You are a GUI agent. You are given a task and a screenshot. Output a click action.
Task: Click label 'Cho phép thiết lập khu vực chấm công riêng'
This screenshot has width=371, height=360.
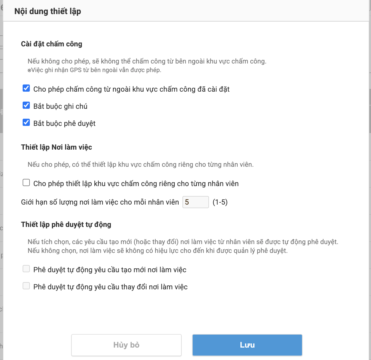point(136,184)
